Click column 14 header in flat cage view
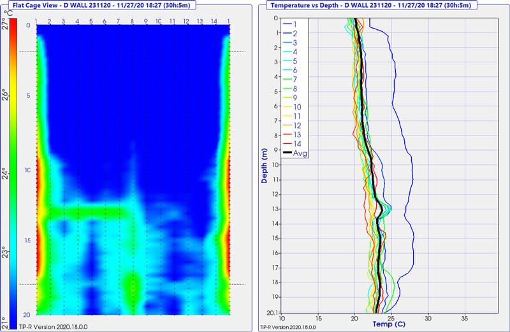 213,21
